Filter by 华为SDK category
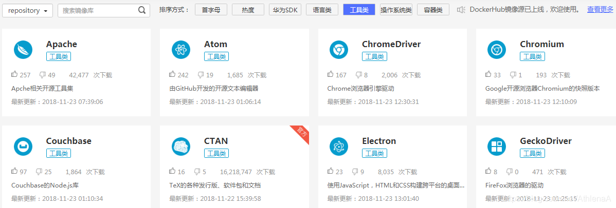 point(285,10)
